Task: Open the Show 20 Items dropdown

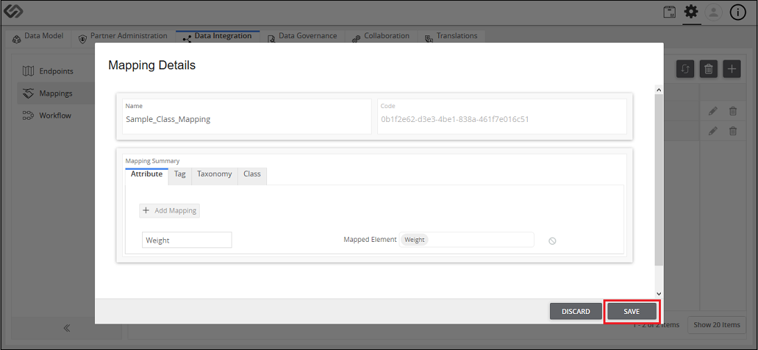Action: click(x=716, y=325)
